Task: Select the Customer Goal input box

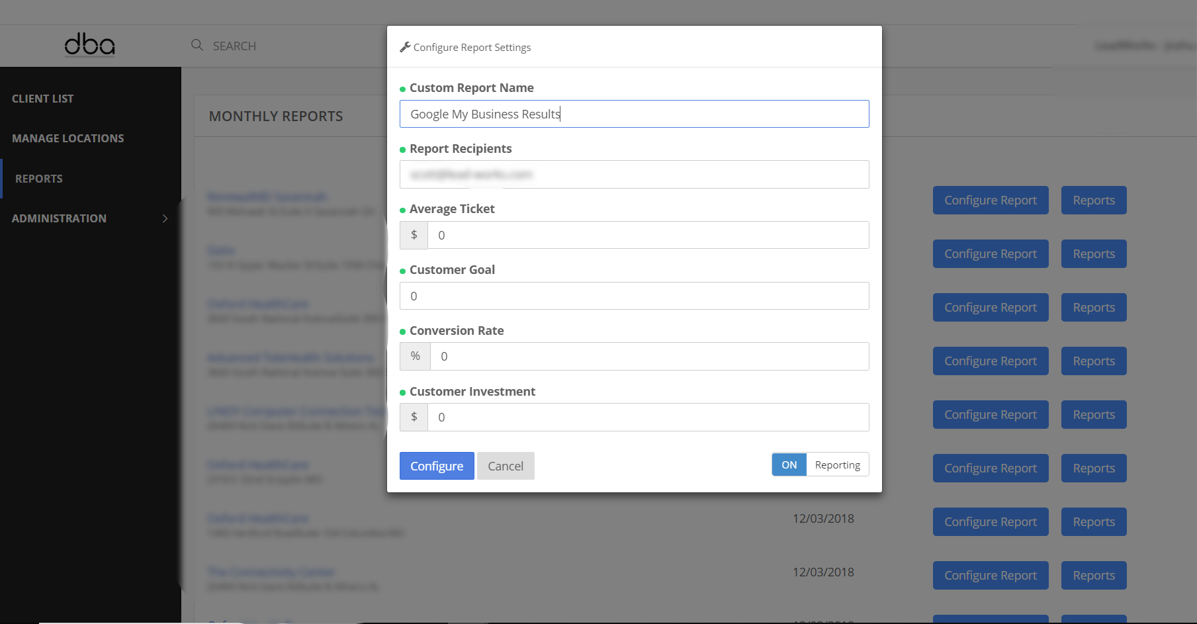Action: coord(634,296)
